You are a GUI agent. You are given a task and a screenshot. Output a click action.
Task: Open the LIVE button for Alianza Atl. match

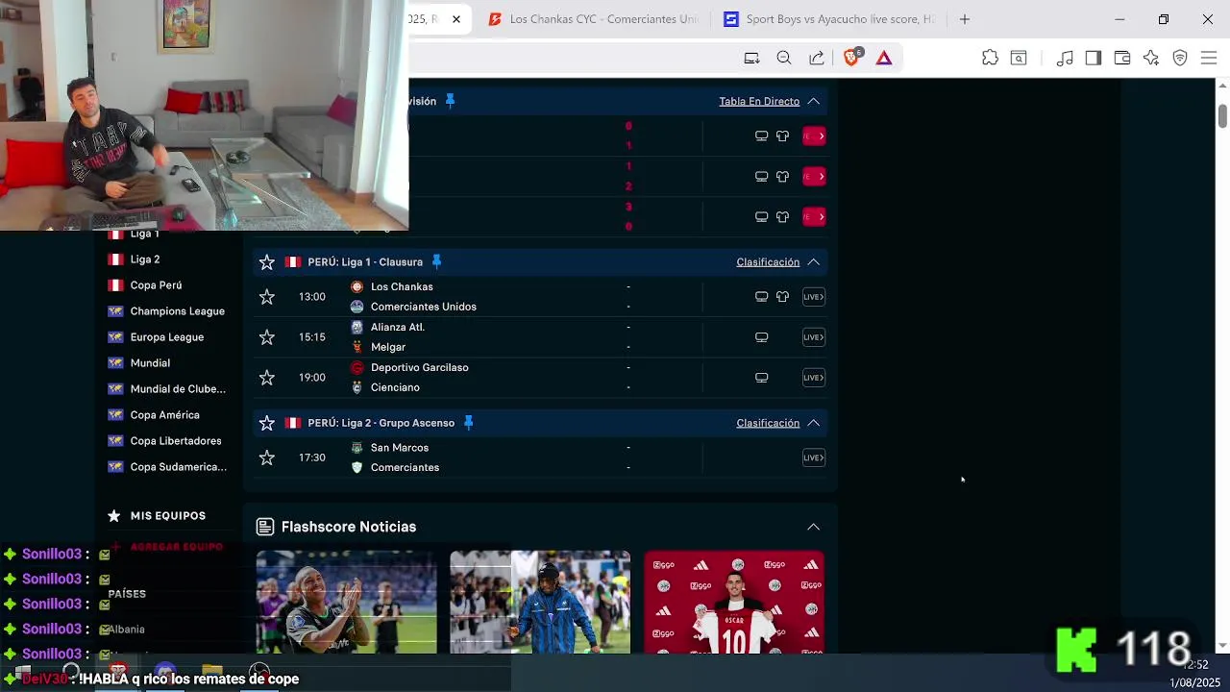[814, 337]
